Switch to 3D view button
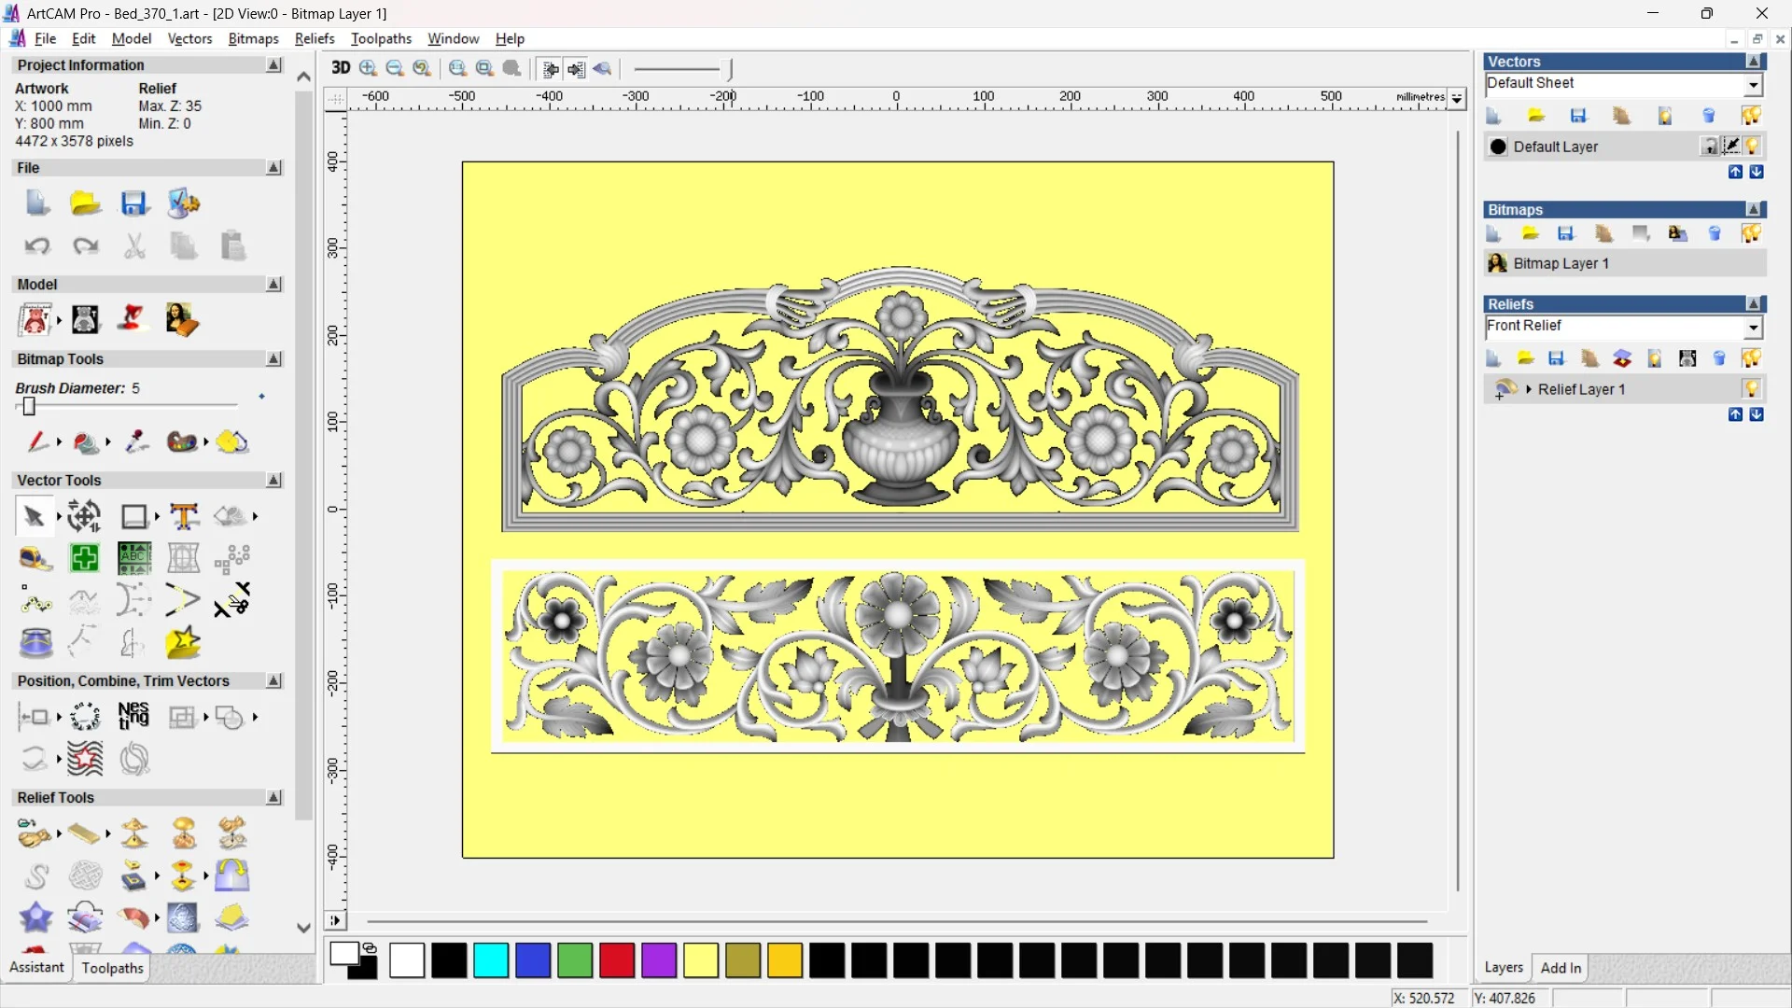The width and height of the screenshot is (1792, 1008). 341,68
